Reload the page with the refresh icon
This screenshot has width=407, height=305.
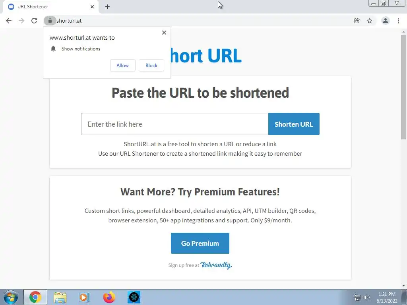[34, 21]
